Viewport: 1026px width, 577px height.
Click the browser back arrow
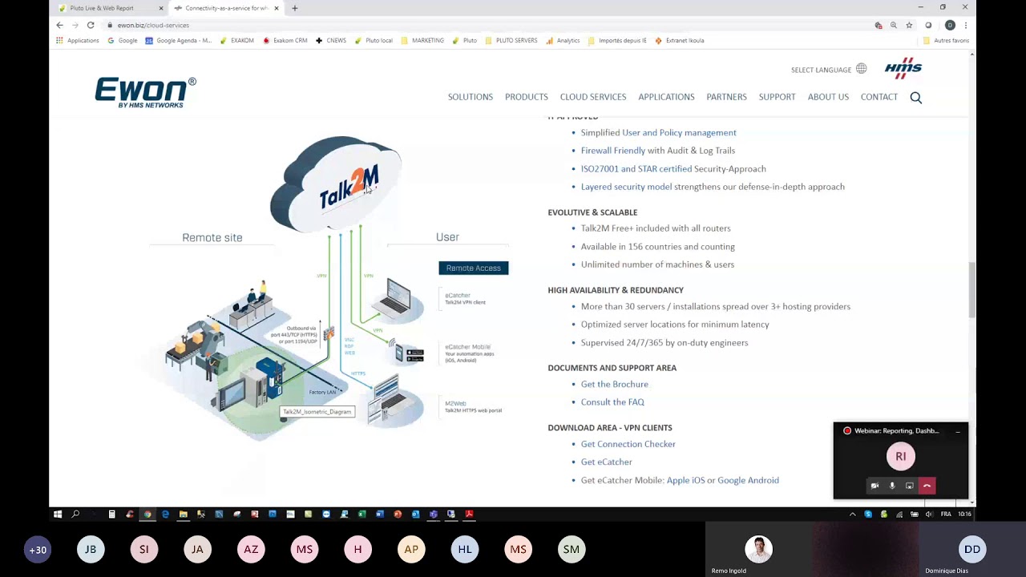coord(59,25)
